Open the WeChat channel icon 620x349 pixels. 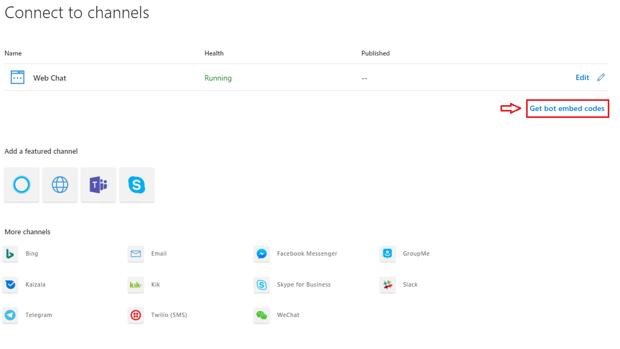coord(261,315)
